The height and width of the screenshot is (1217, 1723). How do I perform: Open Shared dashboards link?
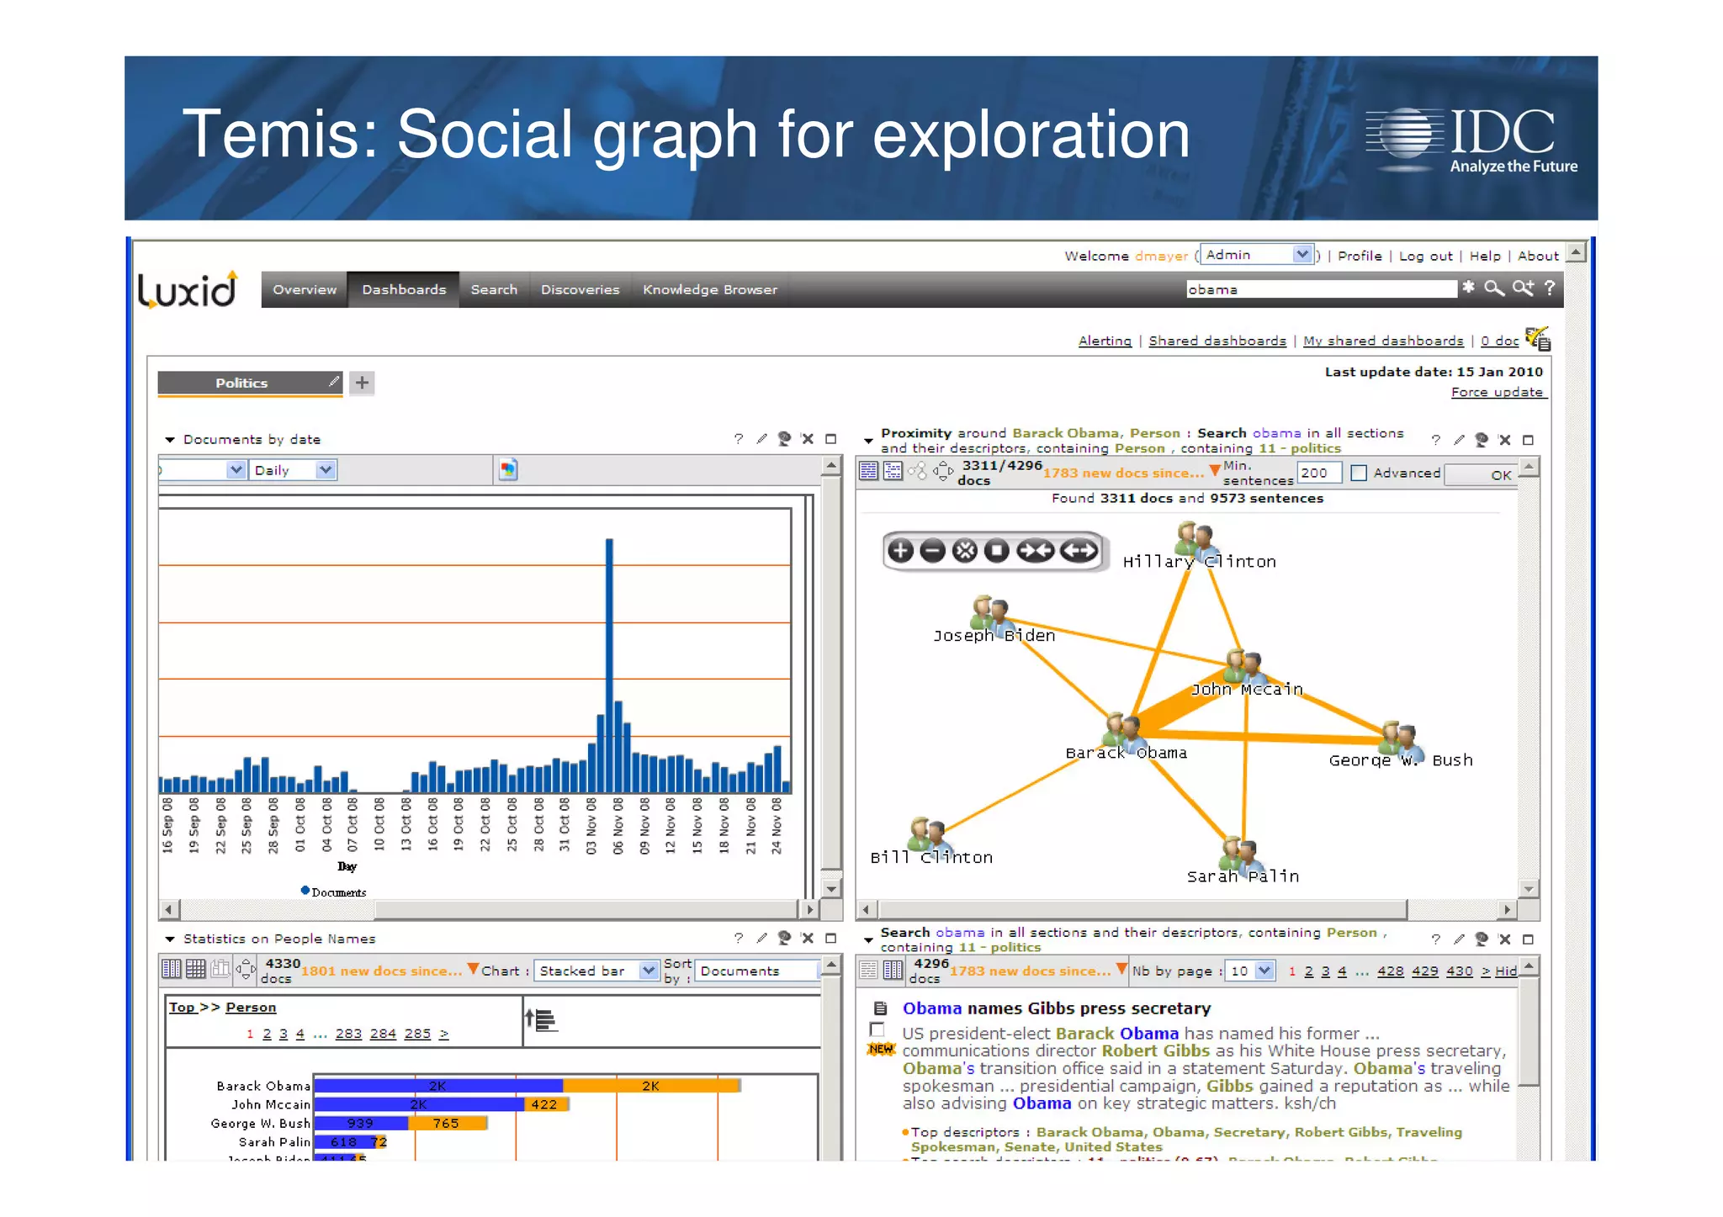1217,340
